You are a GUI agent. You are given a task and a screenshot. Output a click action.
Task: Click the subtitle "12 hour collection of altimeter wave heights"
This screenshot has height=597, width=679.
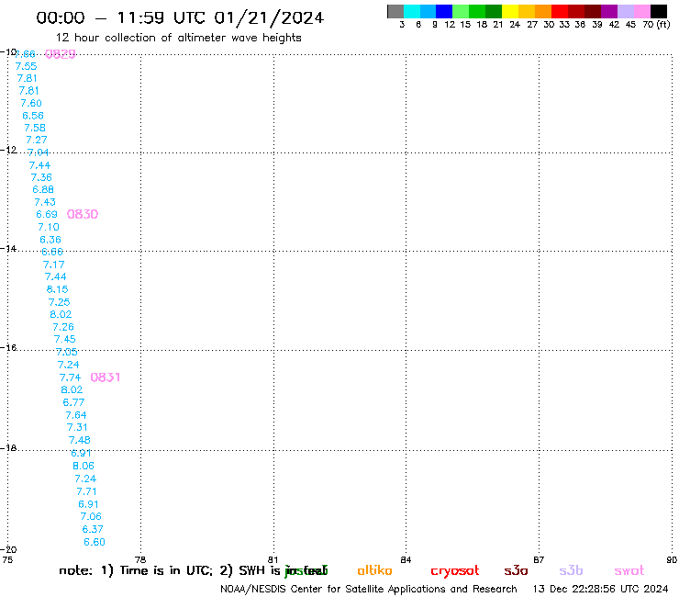(x=178, y=39)
